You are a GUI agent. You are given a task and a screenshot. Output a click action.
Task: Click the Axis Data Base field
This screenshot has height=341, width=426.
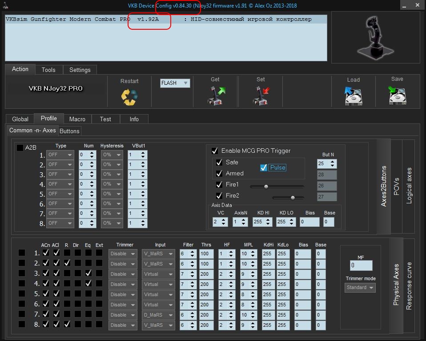[x=329, y=222]
